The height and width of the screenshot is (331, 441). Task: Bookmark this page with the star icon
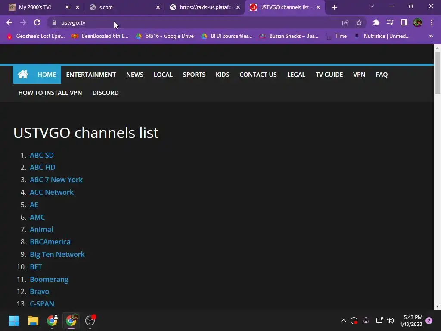(x=359, y=22)
